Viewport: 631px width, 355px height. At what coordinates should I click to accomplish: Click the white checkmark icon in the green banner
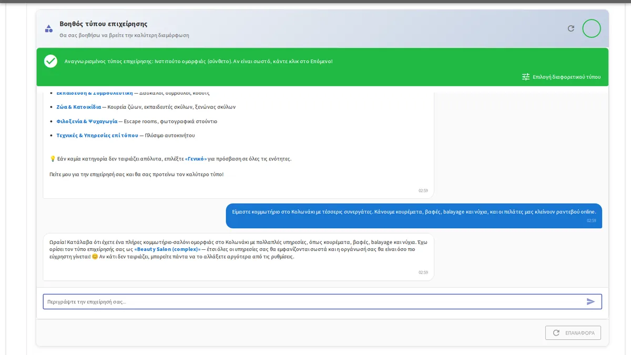pos(50,61)
